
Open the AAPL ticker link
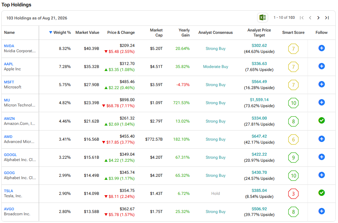pyautogui.click(x=9, y=64)
